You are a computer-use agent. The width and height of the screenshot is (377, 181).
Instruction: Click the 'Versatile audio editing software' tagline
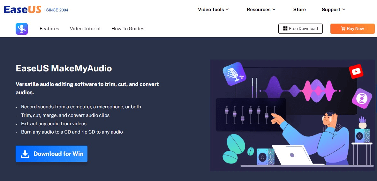(87, 88)
